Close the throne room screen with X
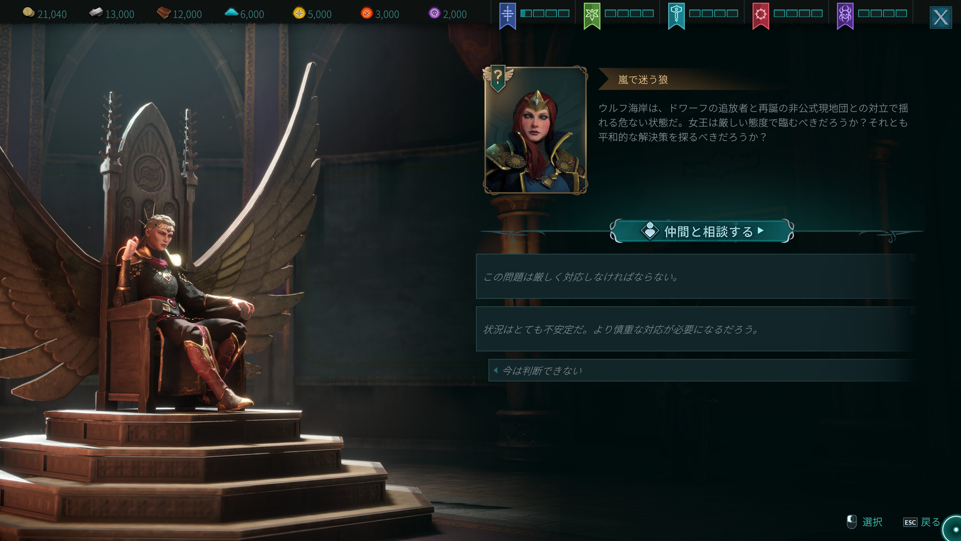Screen dimensions: 961x541 [940, 17]
